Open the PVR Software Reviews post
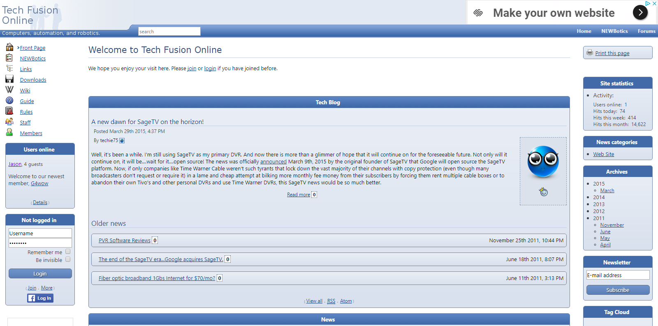This screenshot has height=326, width=658. click(125, 241)
